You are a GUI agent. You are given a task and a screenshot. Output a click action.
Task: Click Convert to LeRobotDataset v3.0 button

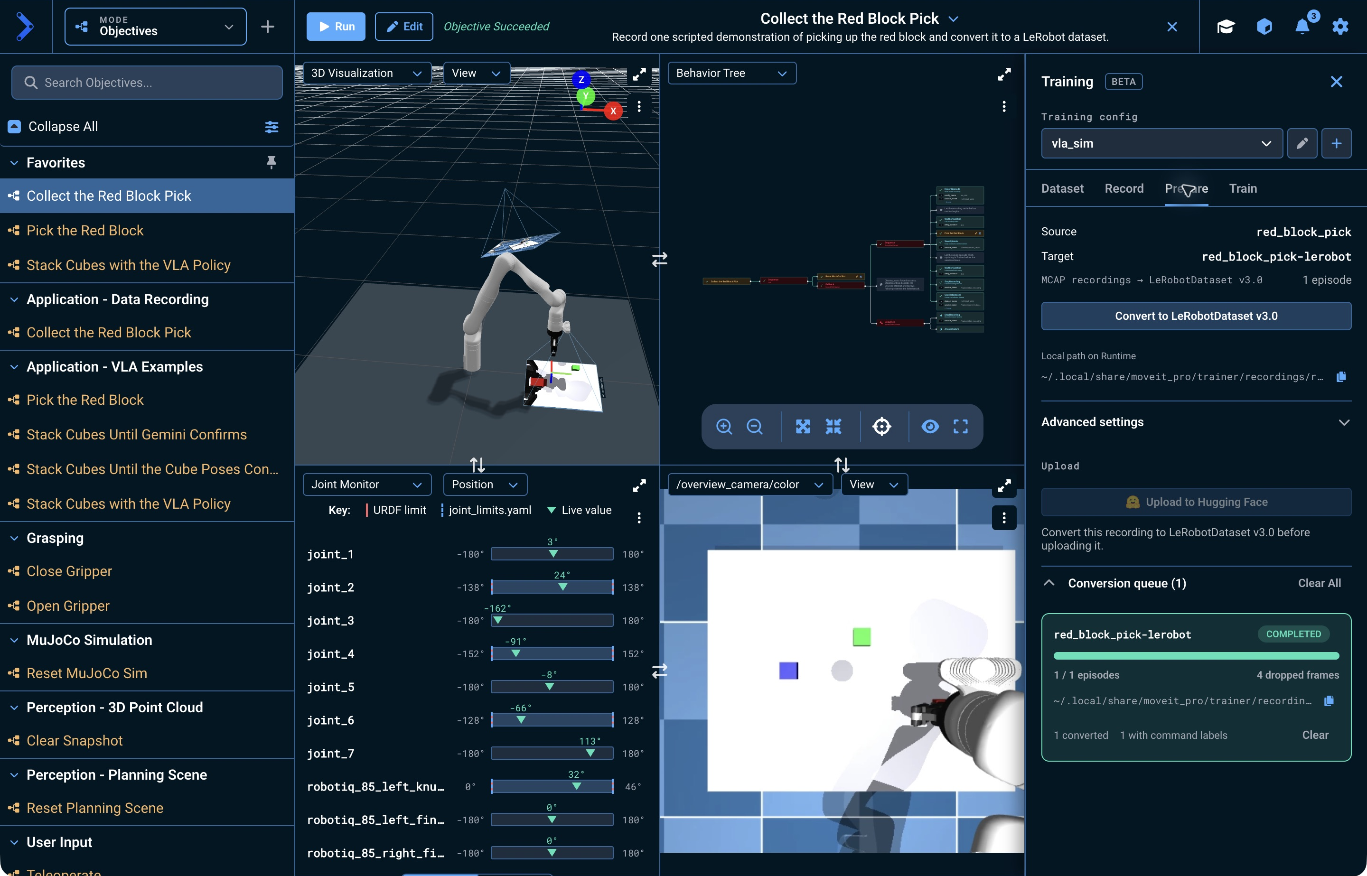tap(1196, 316)
